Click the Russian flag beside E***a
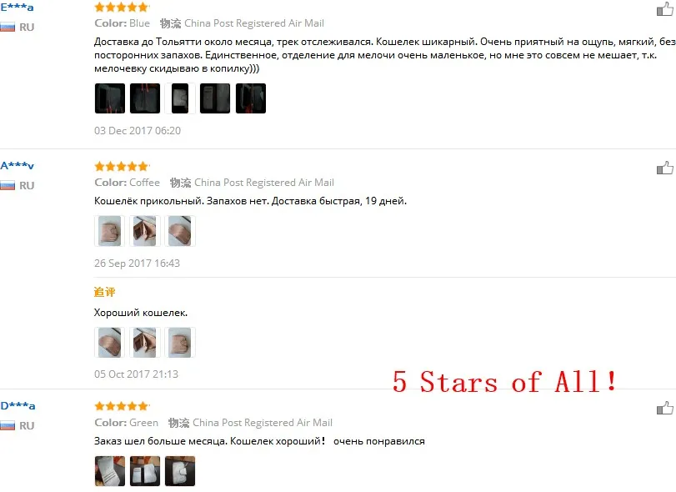 pyautogui.click(x=8, y=28)
